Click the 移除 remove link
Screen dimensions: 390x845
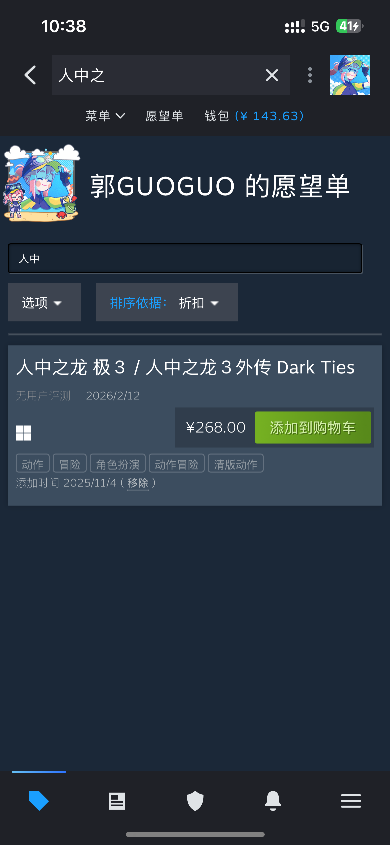pyautogui.click(x=138, y=483)
